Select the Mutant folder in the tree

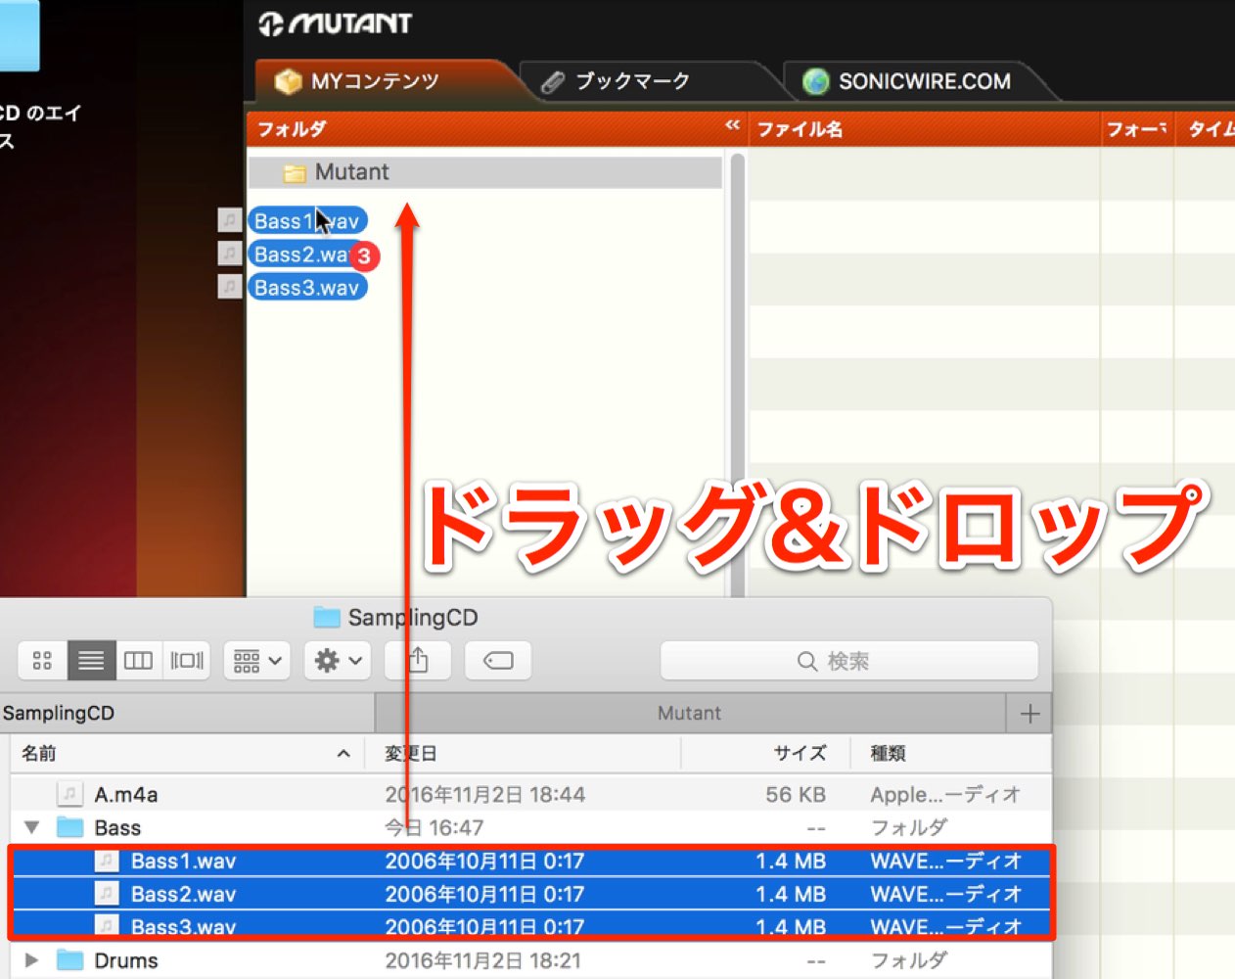point(485,172)
